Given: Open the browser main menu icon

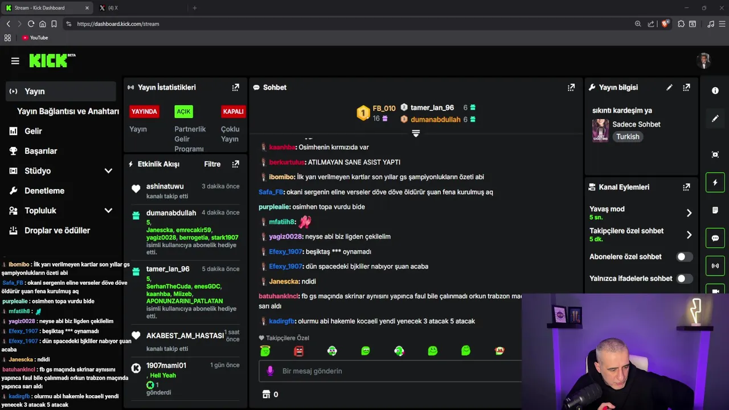Looking at the screenshot, I should point(722,24).
